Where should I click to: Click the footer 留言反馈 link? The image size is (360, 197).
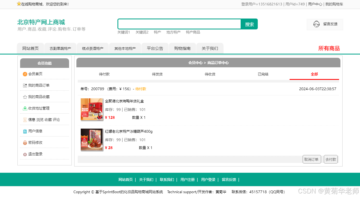tap(229, 180)
